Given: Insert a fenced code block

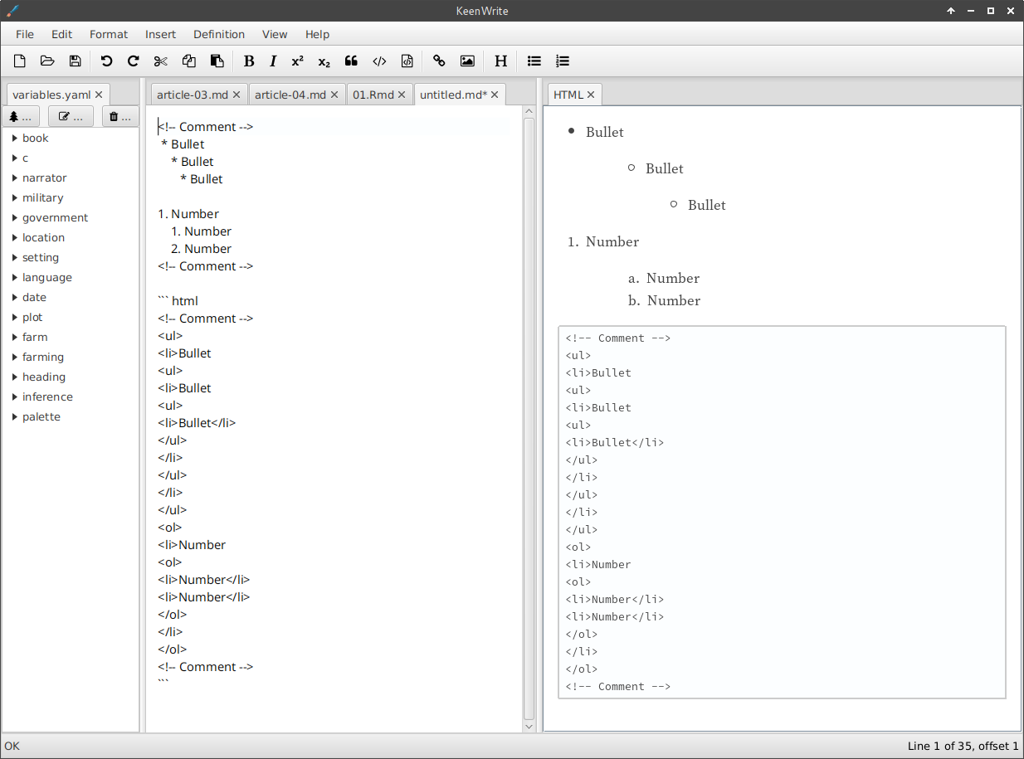Looking at the screenshot, I should point(407,61).
